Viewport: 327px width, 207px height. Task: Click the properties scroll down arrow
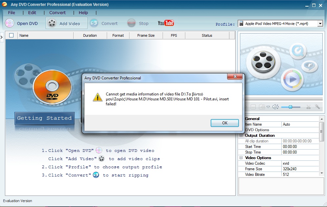322,173
